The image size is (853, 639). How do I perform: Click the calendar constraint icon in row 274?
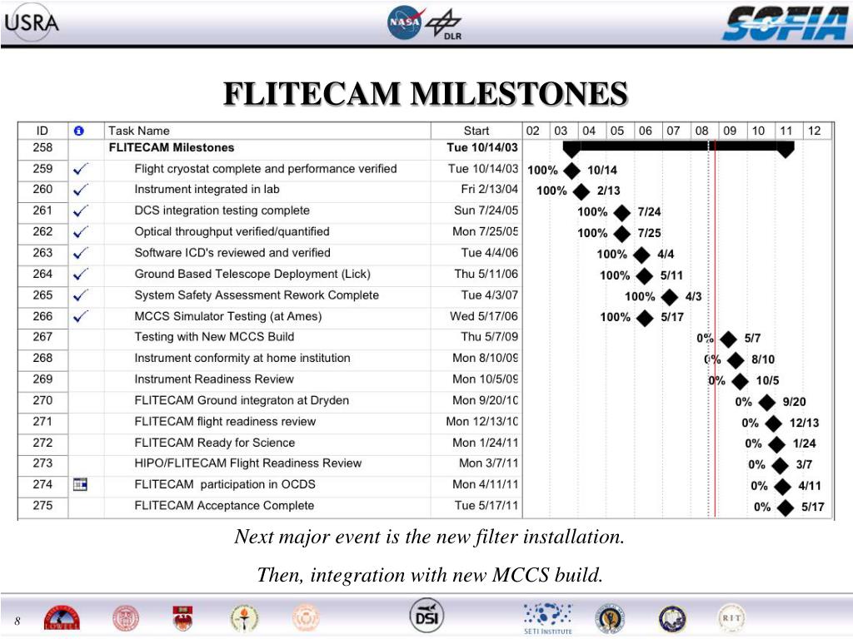pos(80,484)
